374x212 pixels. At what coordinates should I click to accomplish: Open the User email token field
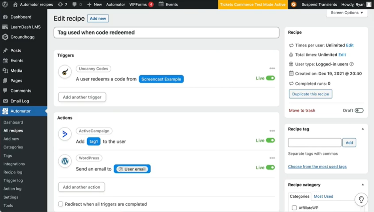[x=132, y=169]
